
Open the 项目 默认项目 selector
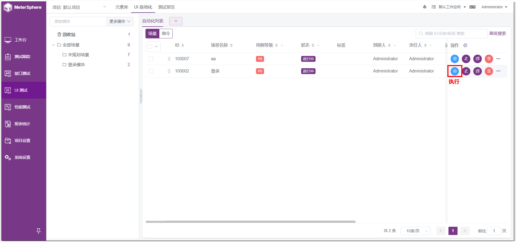pyautogui.click(x=79, y=7)
